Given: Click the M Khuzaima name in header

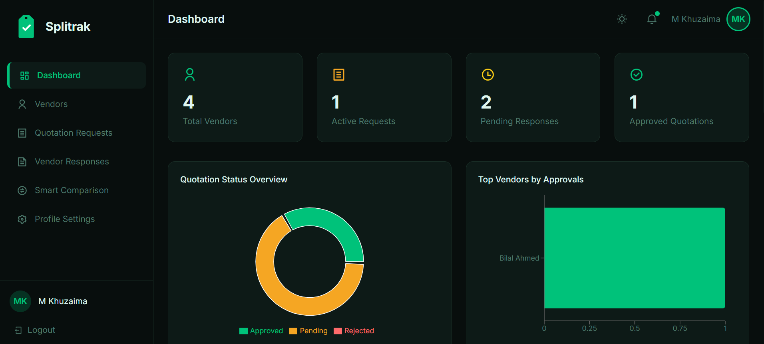Looking at the screenshot, I should click(x=696, y=19).
